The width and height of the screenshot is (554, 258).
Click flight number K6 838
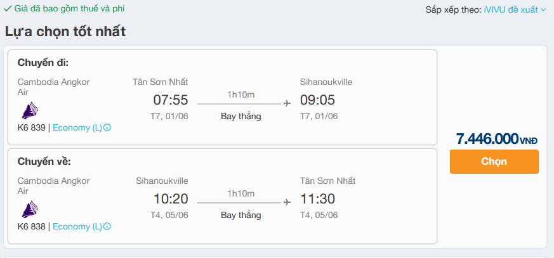coord(32,226)
